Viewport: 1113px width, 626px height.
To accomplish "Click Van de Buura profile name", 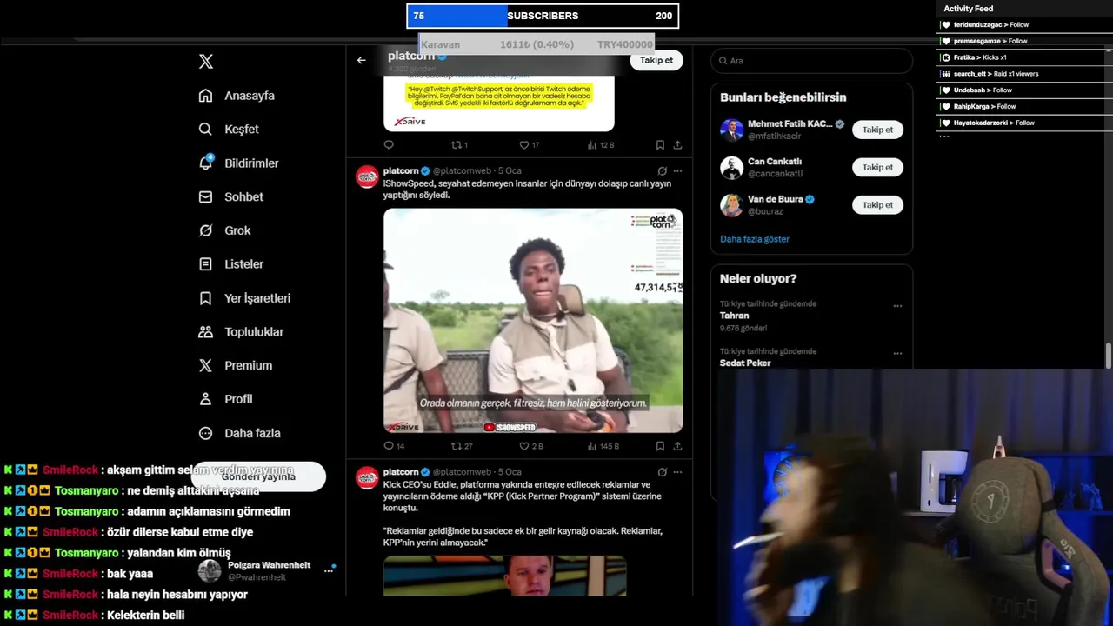I will coord(776,199).
